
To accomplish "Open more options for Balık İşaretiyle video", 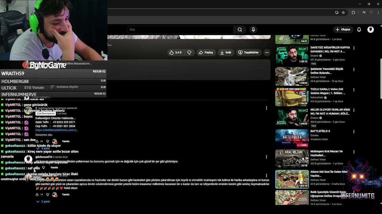I will coord(354,193).
